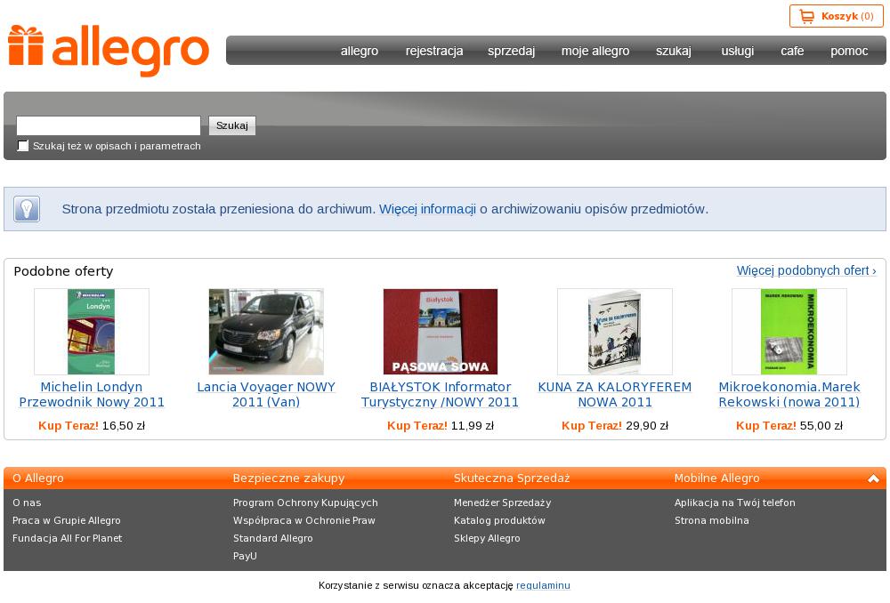Click the 29,90 zł Kup Teraz price

tap(615, 425)
